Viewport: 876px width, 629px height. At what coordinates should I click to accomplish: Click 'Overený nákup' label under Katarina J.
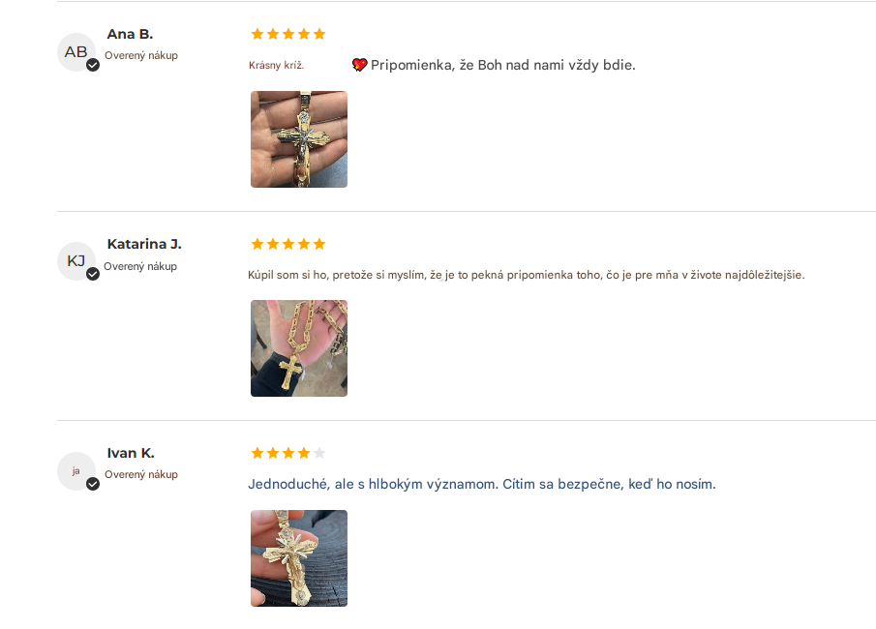[x=140, y=266]
